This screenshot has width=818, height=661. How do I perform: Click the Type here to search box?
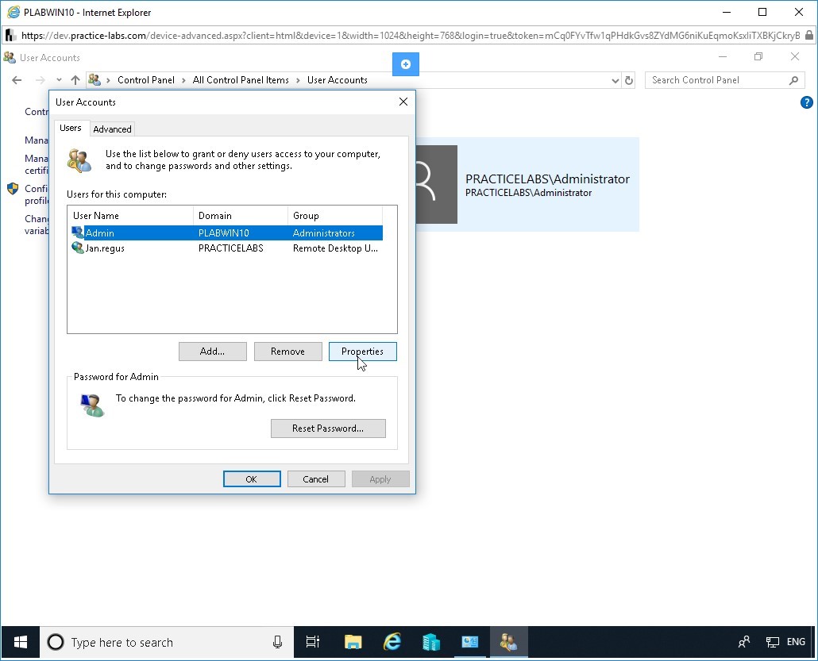167,642
